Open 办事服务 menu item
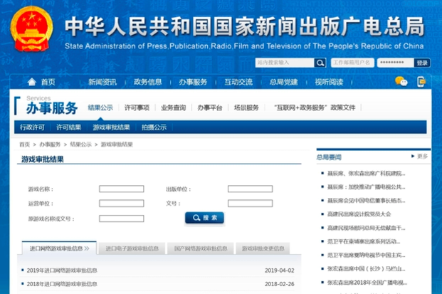 193,82
